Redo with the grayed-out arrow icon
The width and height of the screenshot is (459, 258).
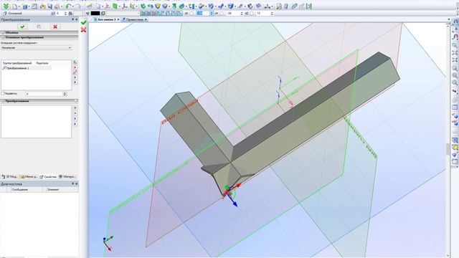78,6
